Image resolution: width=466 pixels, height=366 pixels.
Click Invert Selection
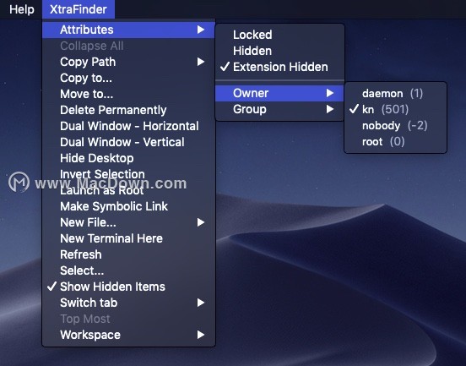click(x=128, y=174)
